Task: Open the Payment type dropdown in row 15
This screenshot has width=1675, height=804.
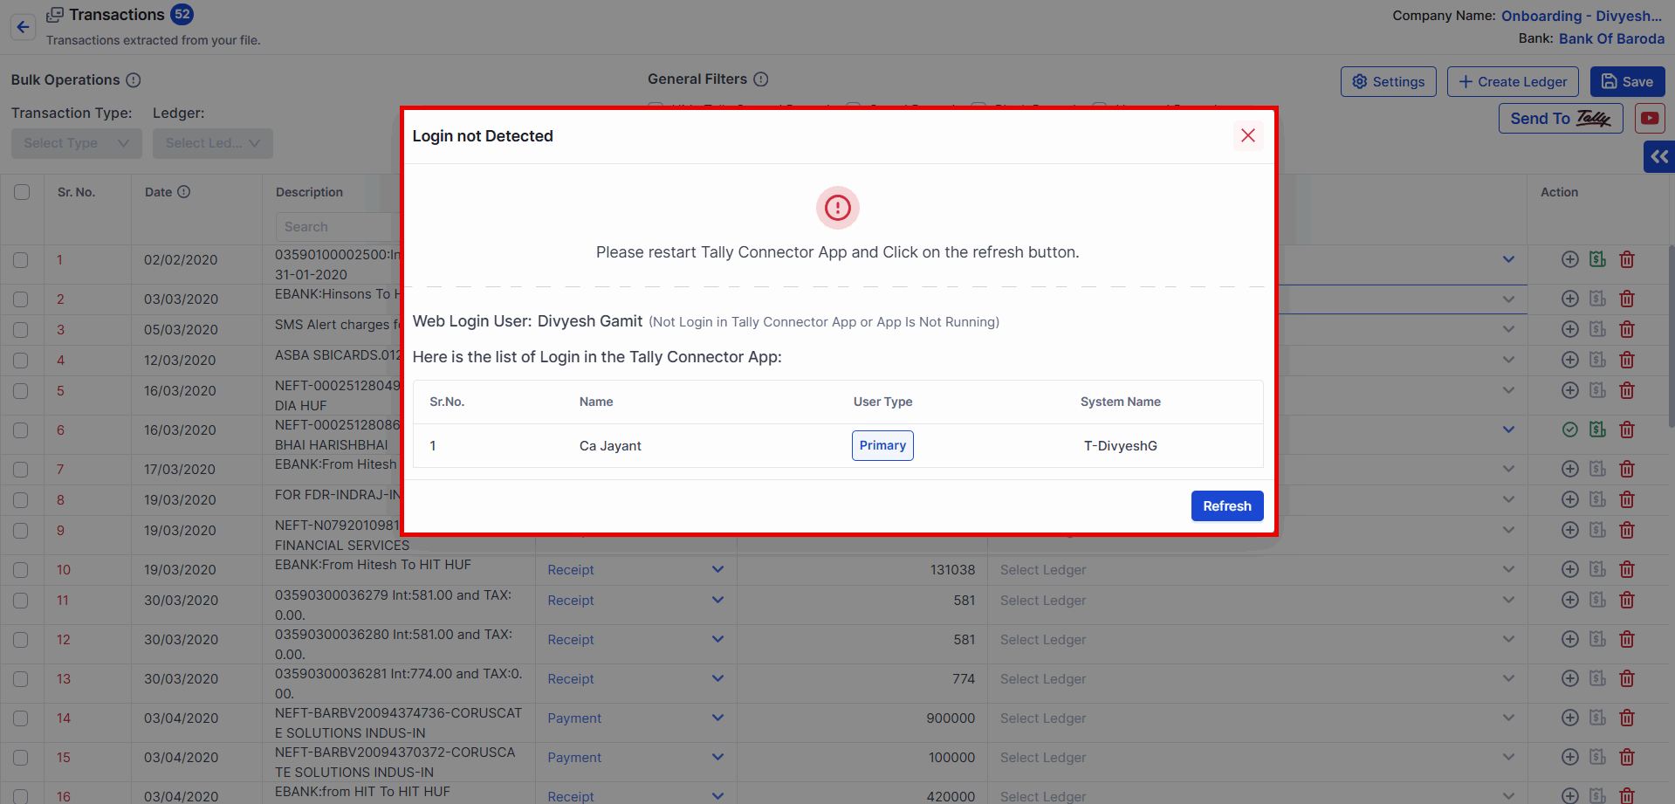Action: click(x=635, y=758)
